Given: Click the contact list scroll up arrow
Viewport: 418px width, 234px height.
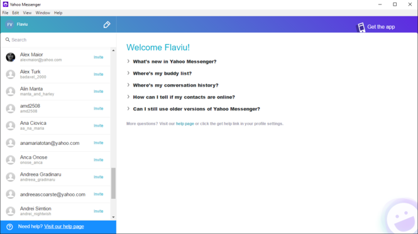Looking at the screenshot, I should (x=113, y=51).
